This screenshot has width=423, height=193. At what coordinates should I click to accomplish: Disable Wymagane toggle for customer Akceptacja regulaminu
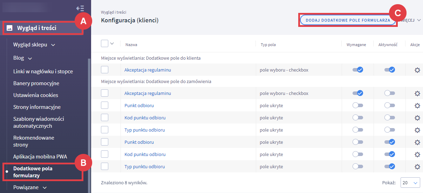[358, 70]
